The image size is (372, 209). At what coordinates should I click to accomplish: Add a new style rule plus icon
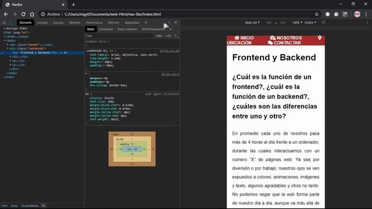[x=176, y=35]
